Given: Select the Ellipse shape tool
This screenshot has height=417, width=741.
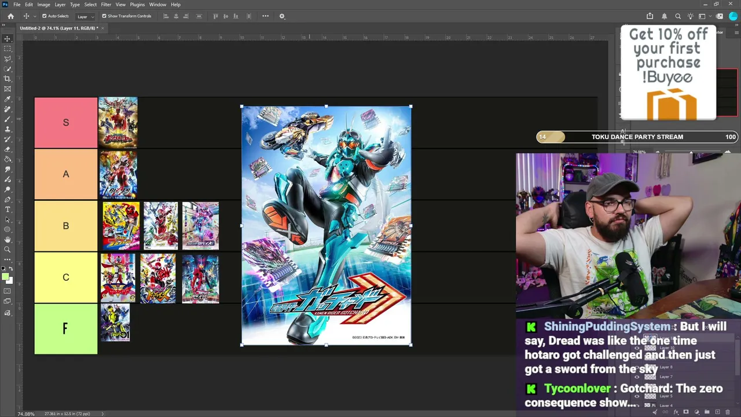Looking at the screenshot, I should [8, 229].
